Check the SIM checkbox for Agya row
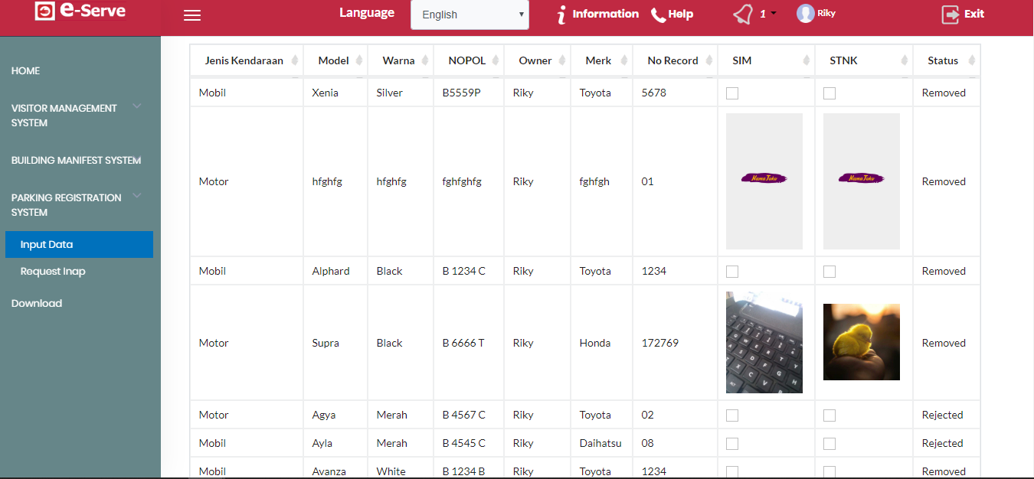Screen dimensions: 1034x479 click(x=732, y=415)
